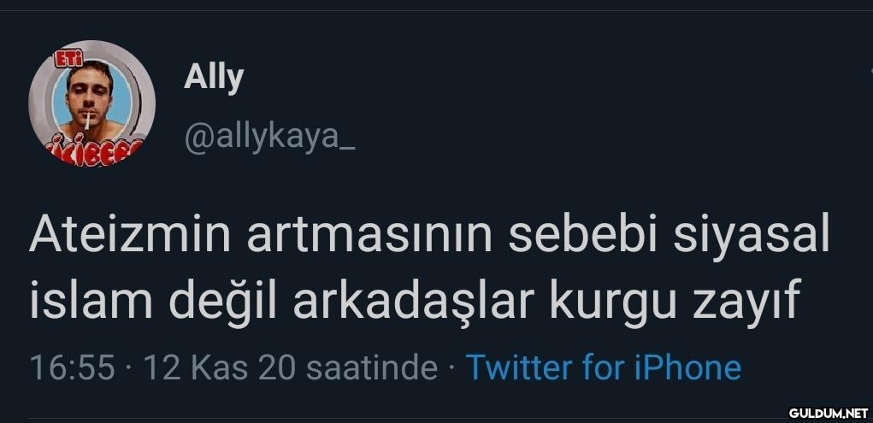
Task: Open the display name Ally
Action: coord(214,79)
